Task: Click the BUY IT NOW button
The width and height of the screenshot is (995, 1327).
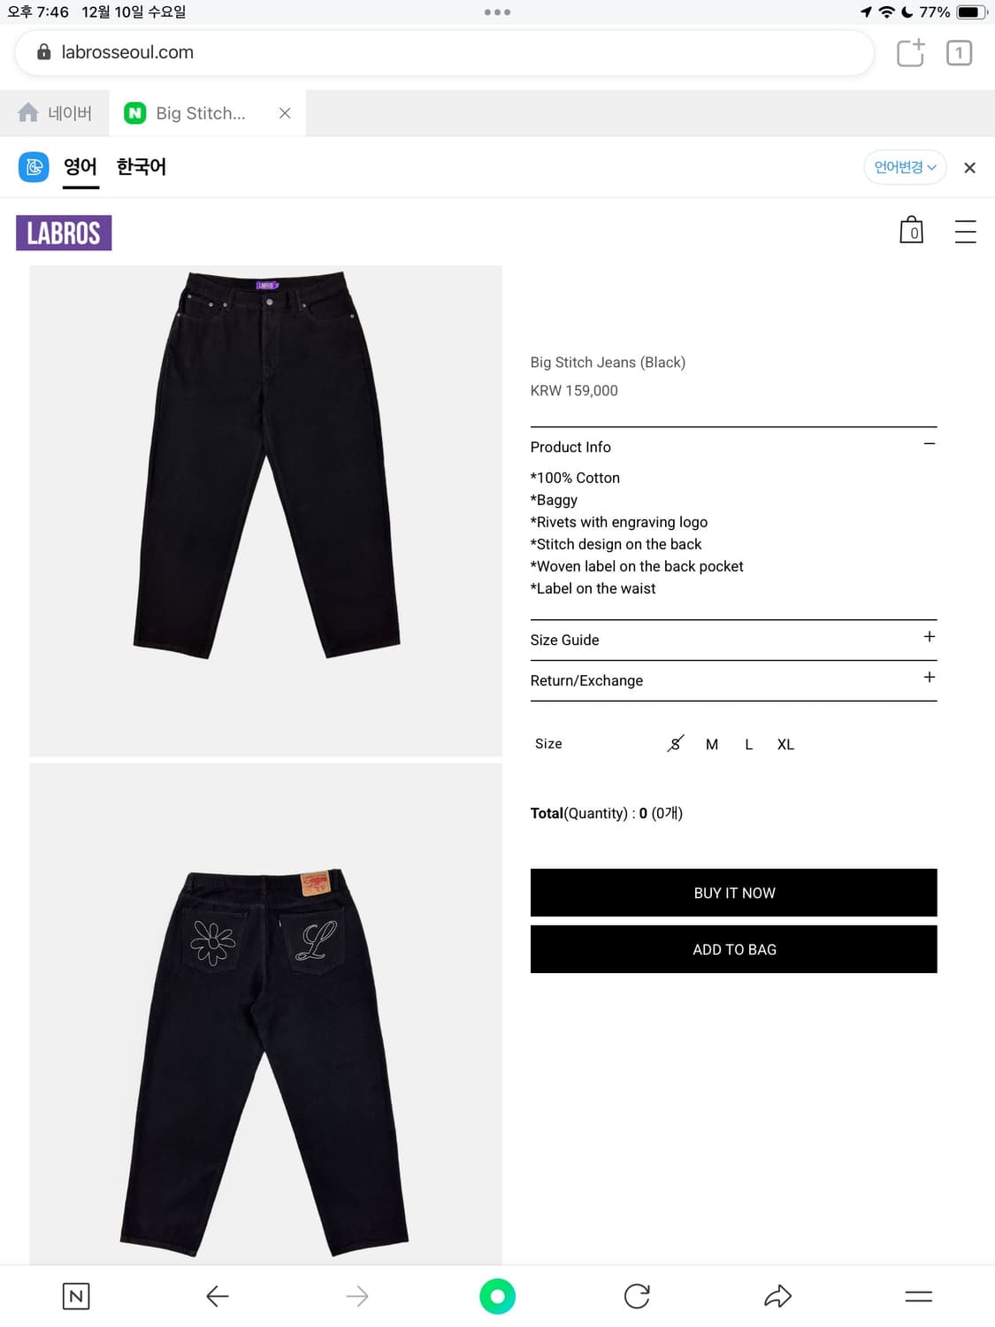Action: coord(733,893)
